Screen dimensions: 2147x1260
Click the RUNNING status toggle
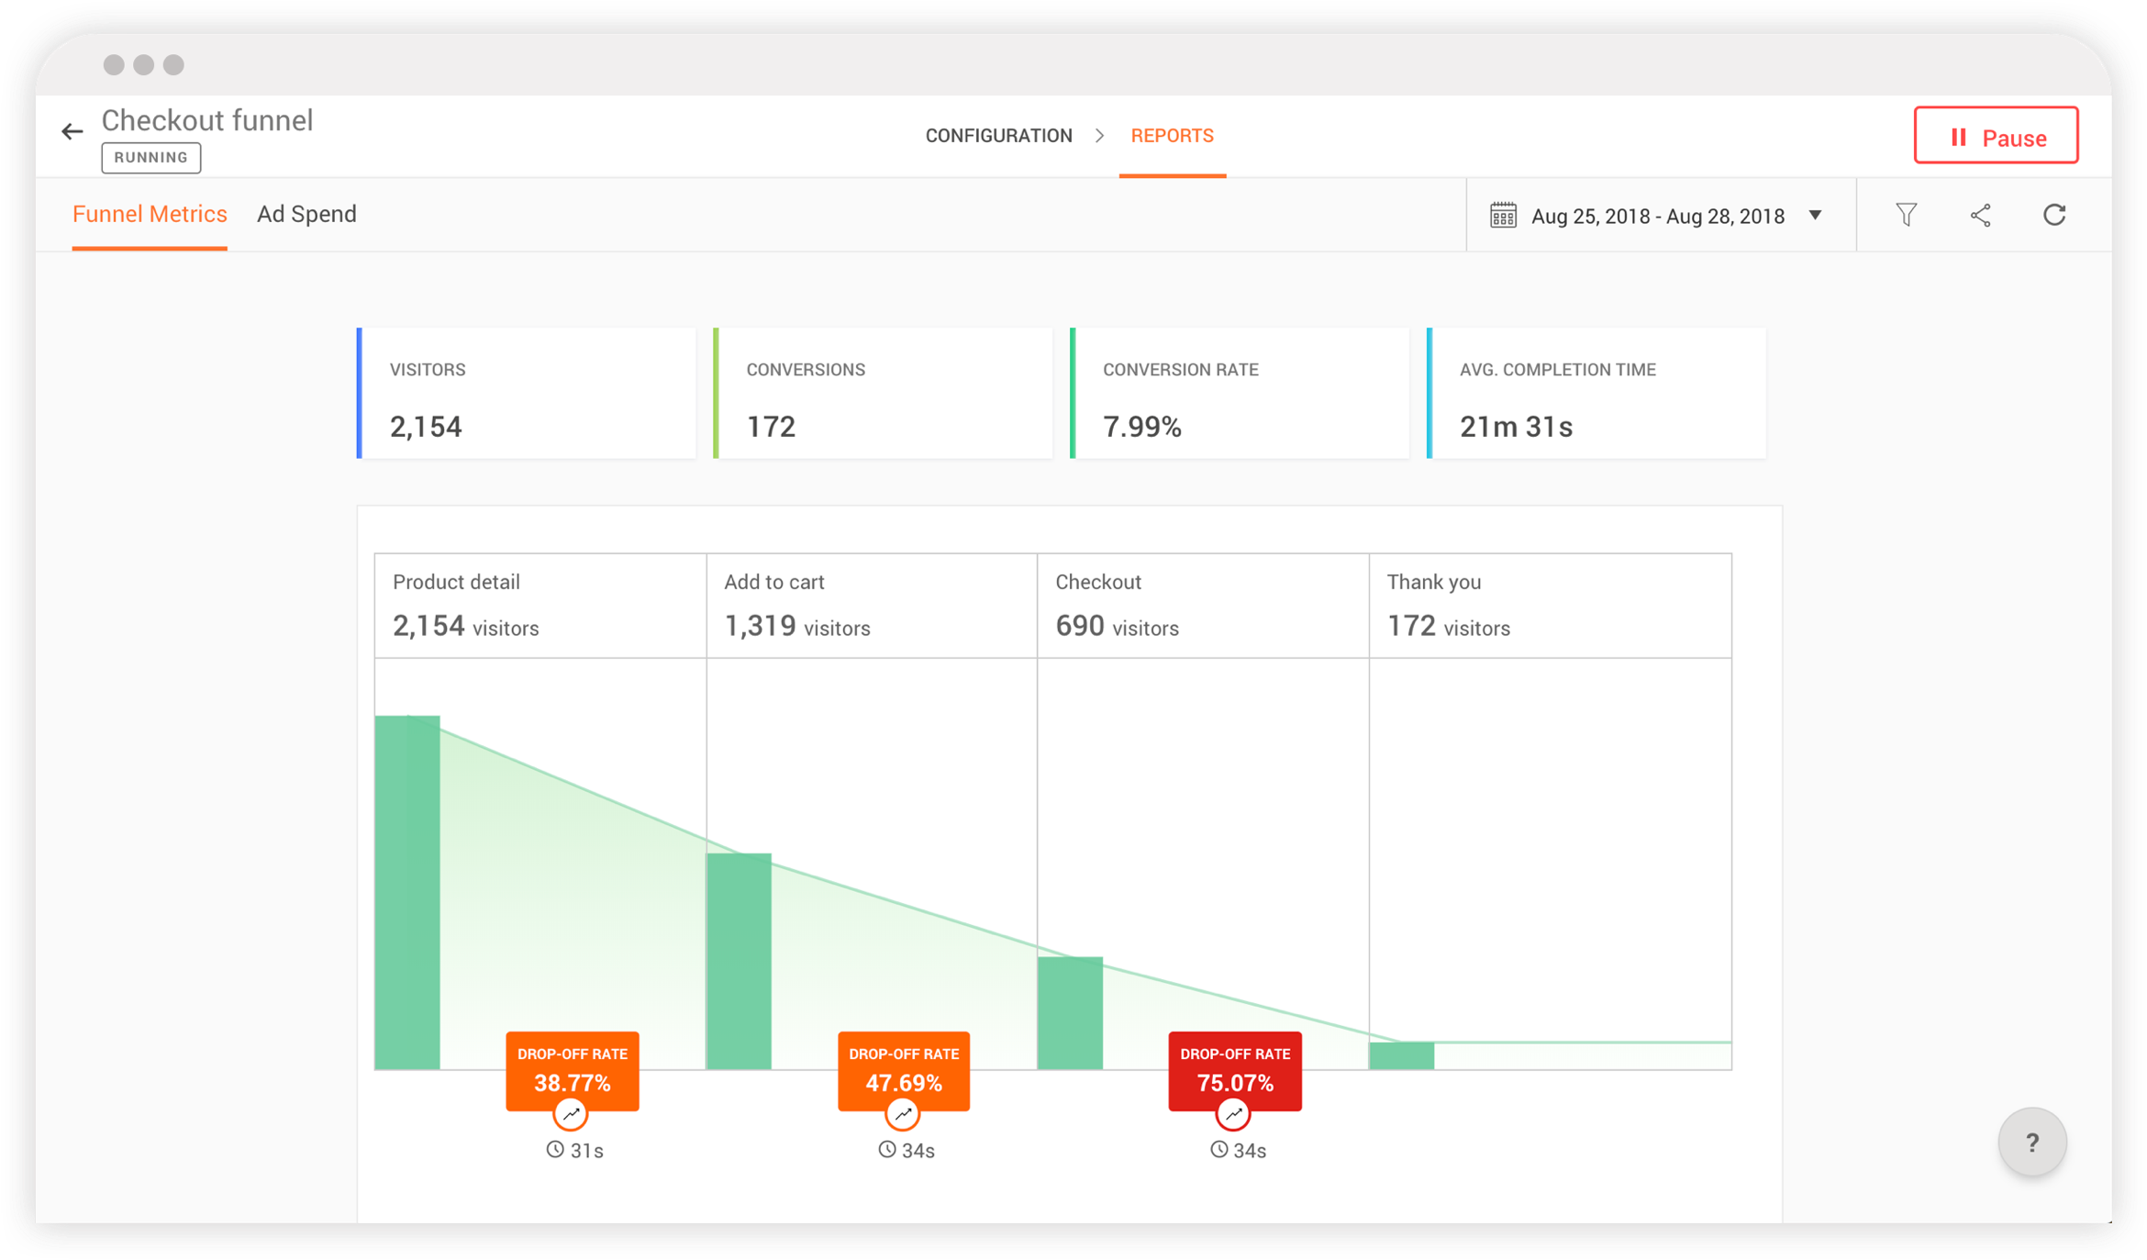(150, 158)
